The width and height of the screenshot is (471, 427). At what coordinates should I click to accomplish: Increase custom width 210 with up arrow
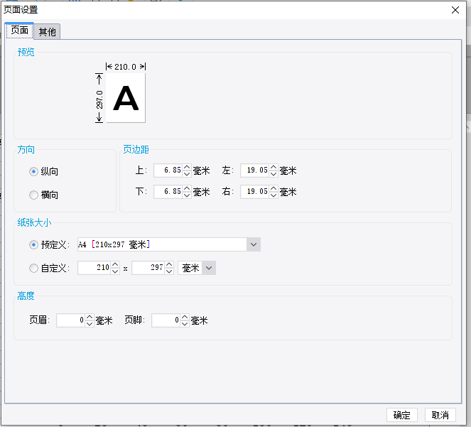115,264
